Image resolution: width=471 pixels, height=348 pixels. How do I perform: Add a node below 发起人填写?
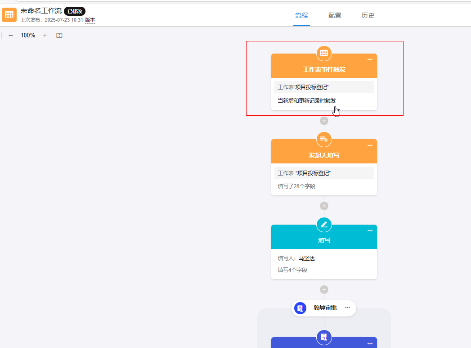click(324, 206)
